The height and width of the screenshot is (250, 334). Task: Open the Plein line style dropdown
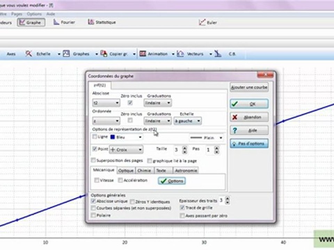coord(206,138)
